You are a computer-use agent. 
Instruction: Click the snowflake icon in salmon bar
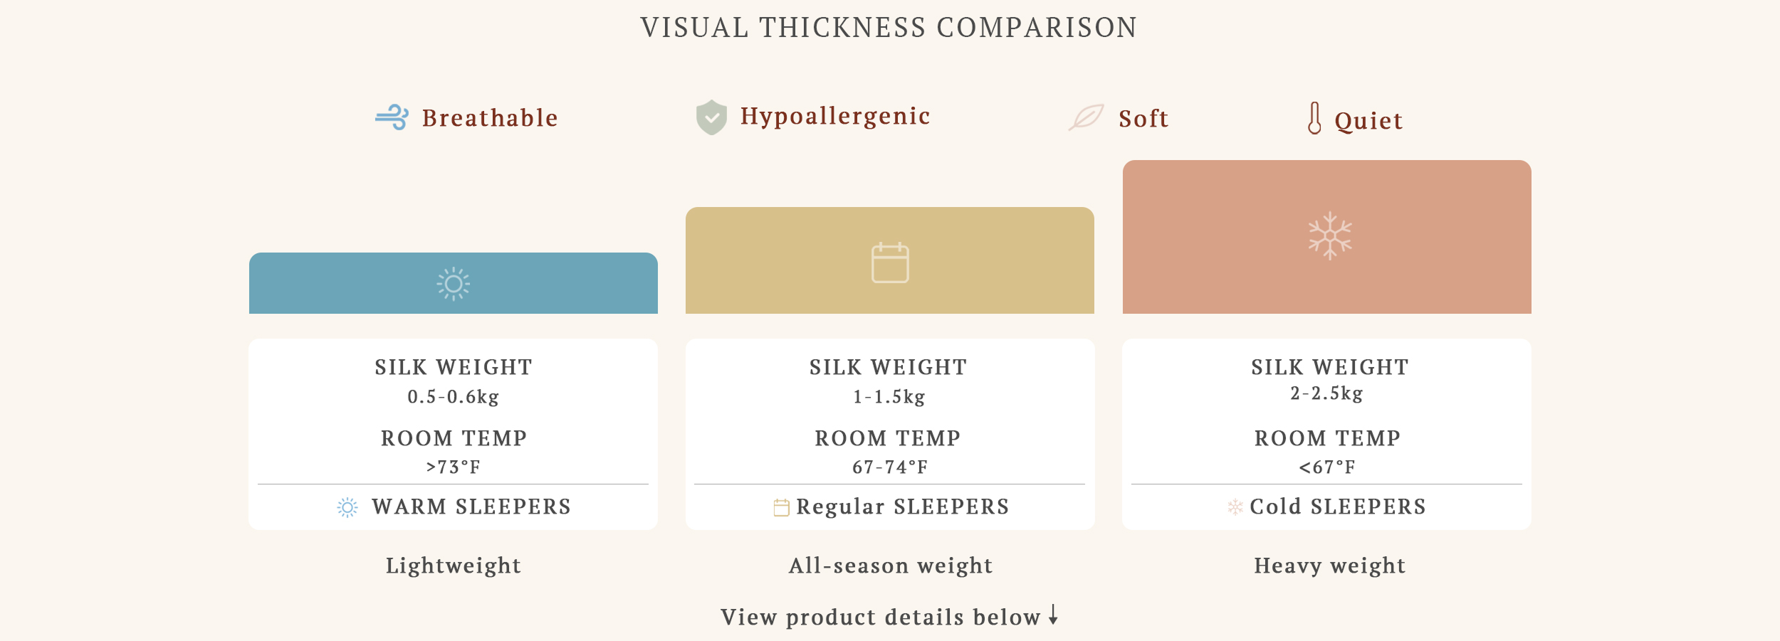point(1329,236)
